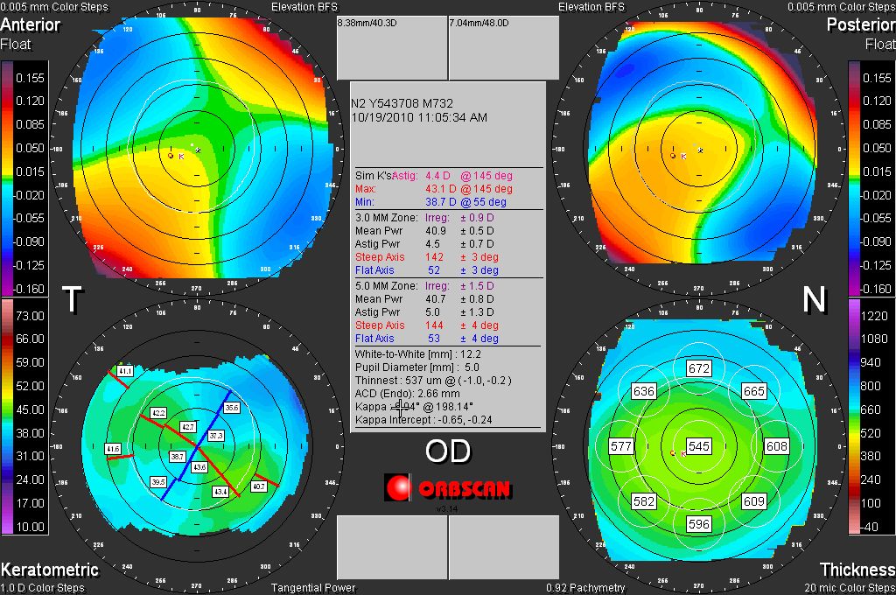Select the Thickness map label
The width and height of the screenshot is (896, 595).
click(x=856, y=570)
